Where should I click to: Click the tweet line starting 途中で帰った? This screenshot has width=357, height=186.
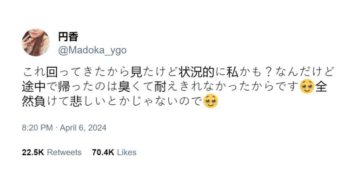[175, 87]
